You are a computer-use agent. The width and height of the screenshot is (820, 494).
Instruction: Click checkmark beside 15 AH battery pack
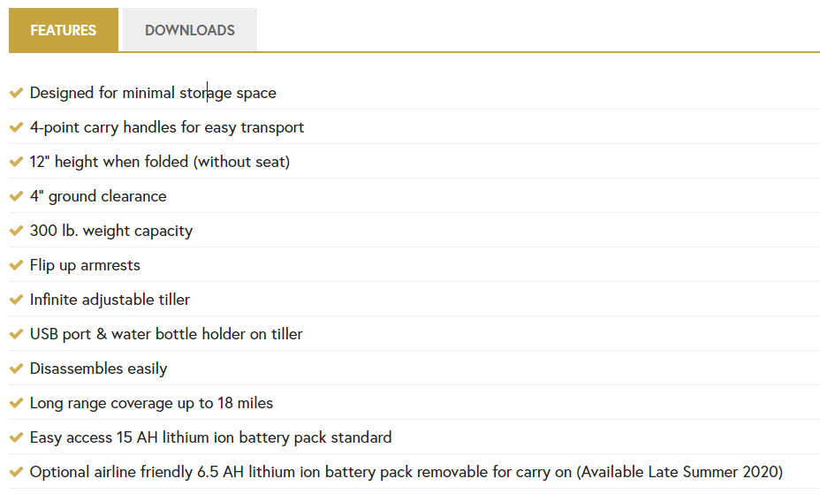[x=16, y=437]
